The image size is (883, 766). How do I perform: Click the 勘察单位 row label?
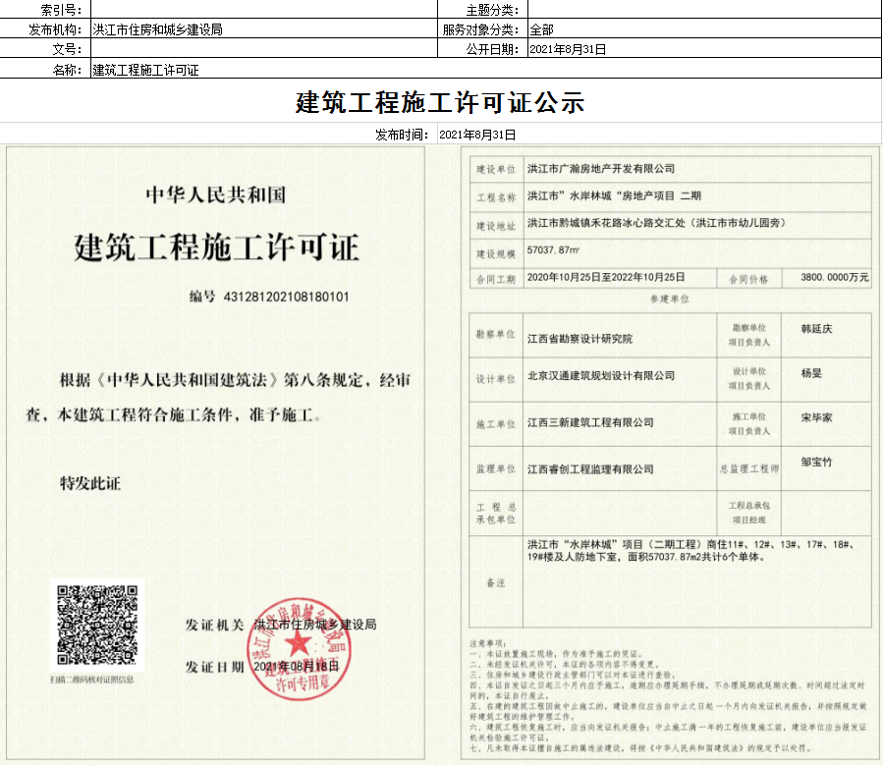tap(496, 335)
